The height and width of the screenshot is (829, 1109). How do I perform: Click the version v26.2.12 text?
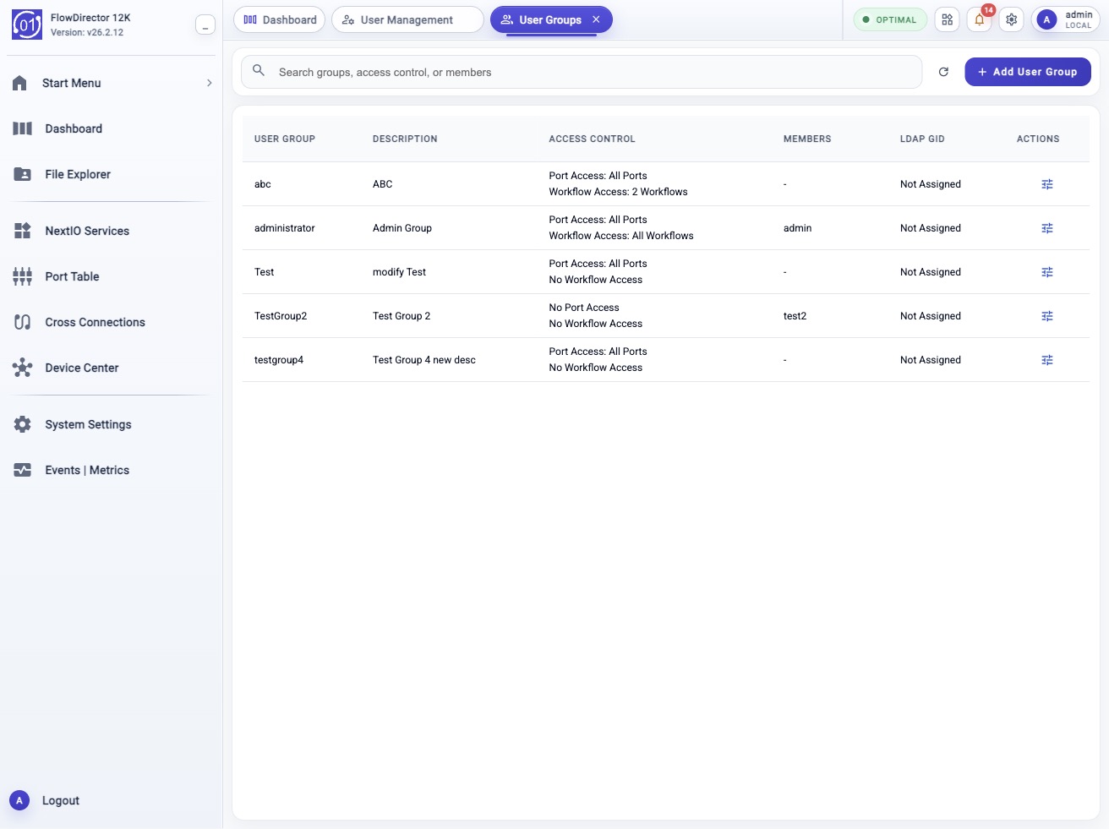coord(86,33)
